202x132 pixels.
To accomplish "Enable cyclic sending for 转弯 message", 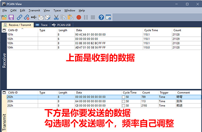I will click(x=124, y=97).
